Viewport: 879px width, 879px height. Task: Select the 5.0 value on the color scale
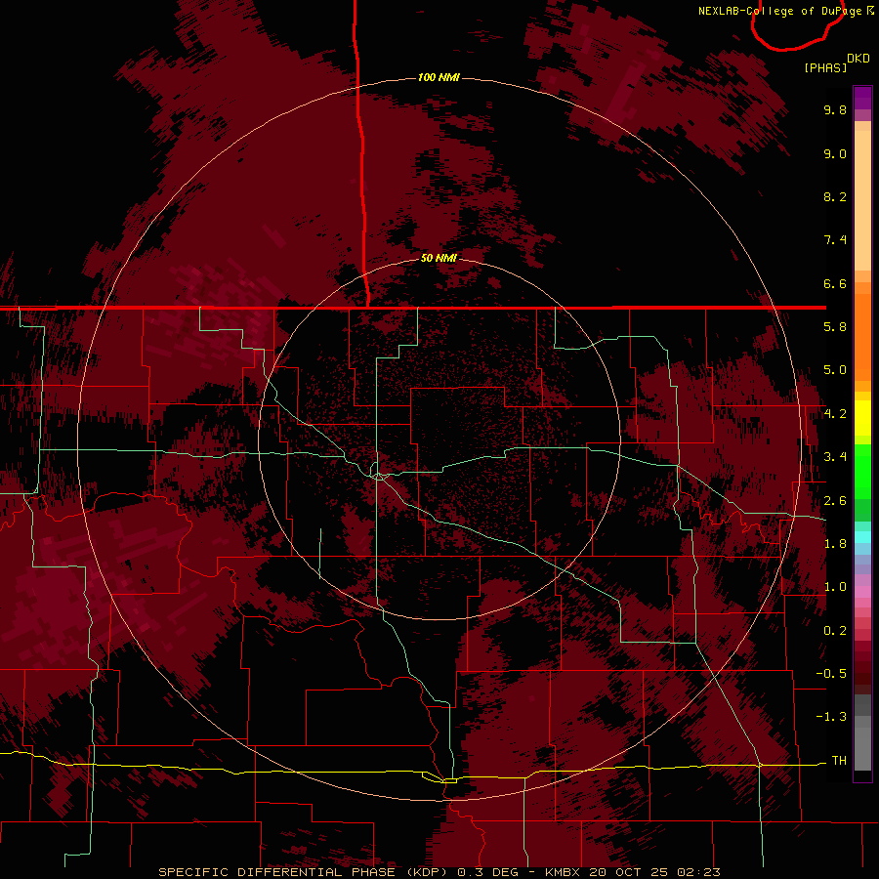click(x=835, y=370)
